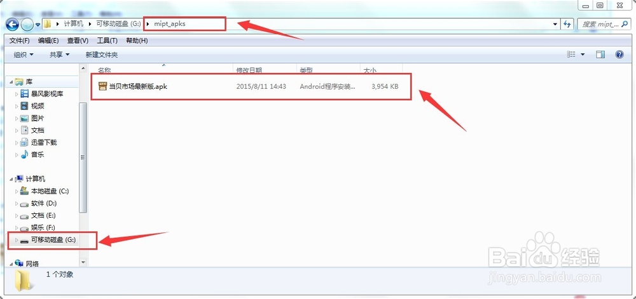Open the 图片 library
The image size is (636, 299).
click(x=38, y=118)
